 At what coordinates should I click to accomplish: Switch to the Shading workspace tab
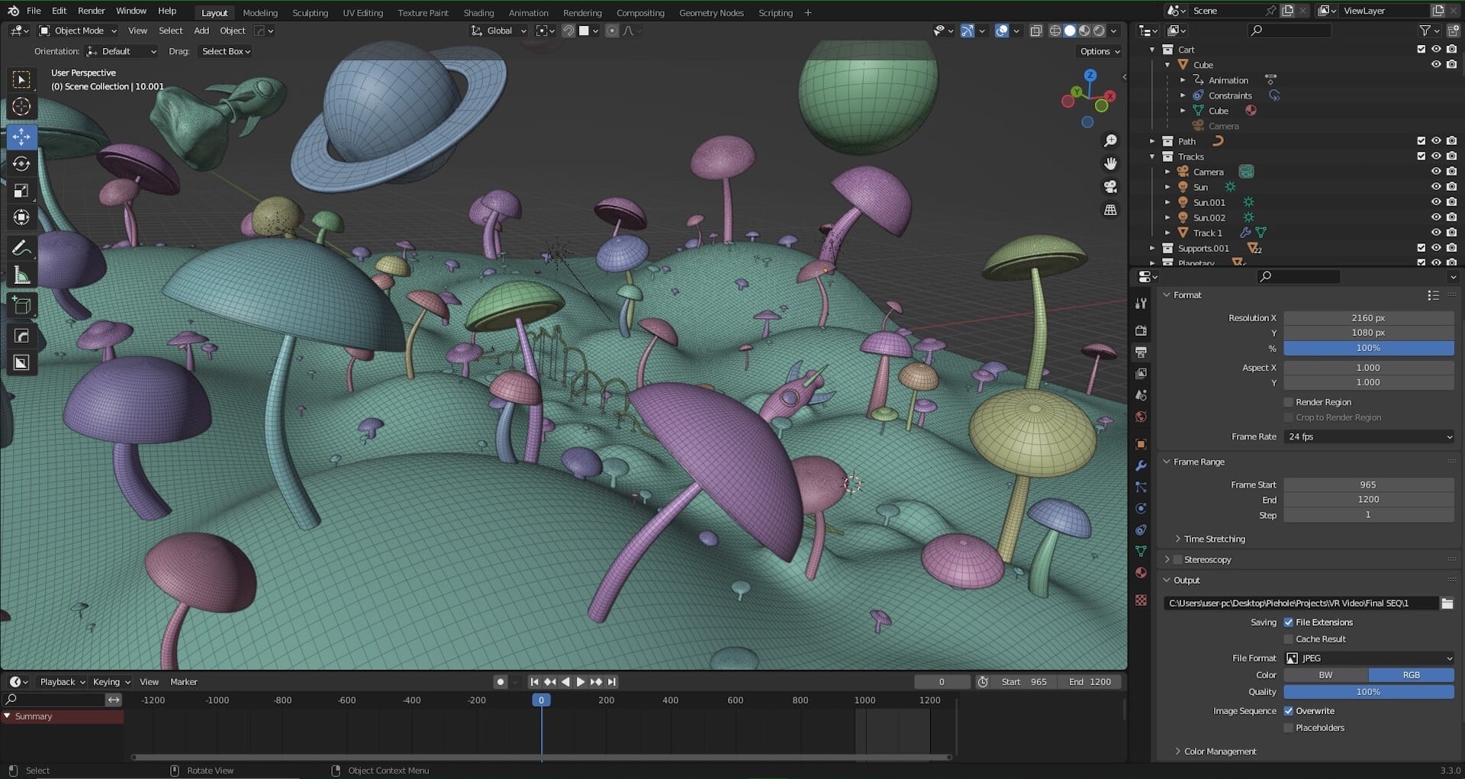(x=478, y=13)
